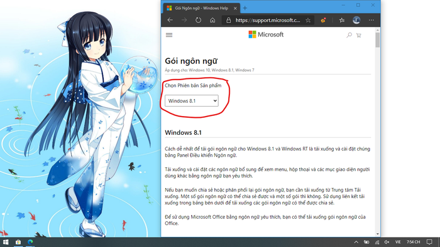Screen dimensions: 440x247
Task: Switch input language via VIE indicator
Action: [x=398, y=242]
